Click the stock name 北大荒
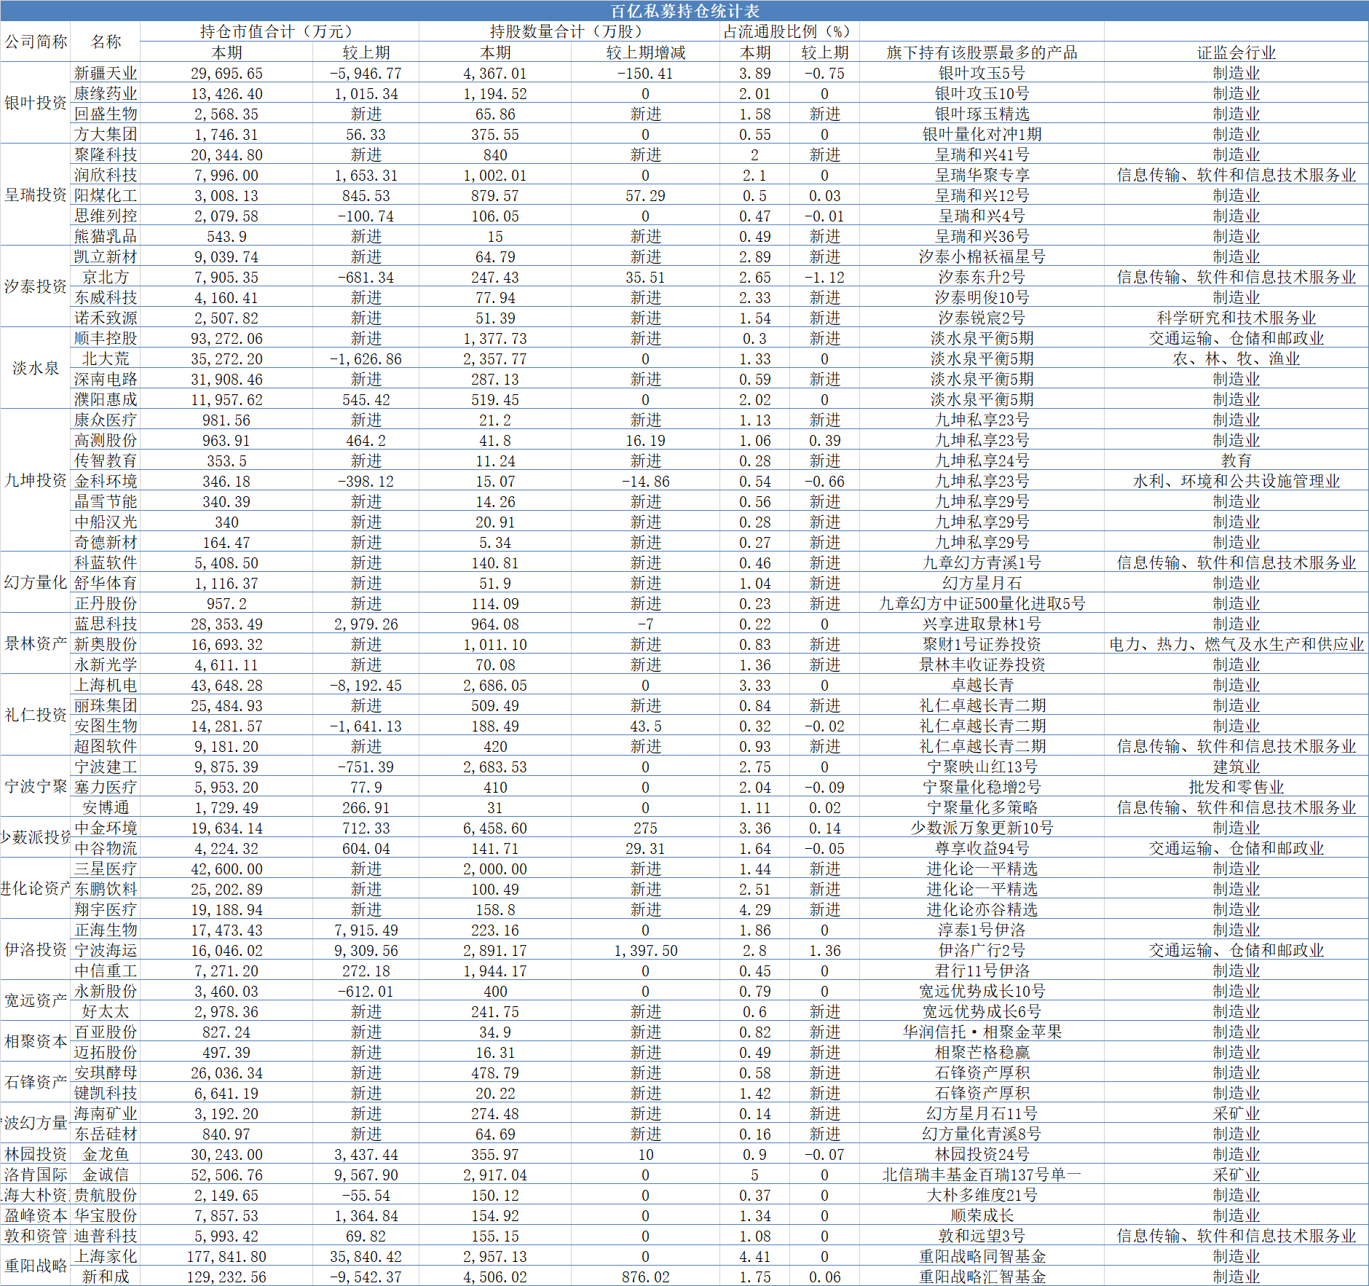The height and width of the screenshot is (1286, 1369). 106,358
